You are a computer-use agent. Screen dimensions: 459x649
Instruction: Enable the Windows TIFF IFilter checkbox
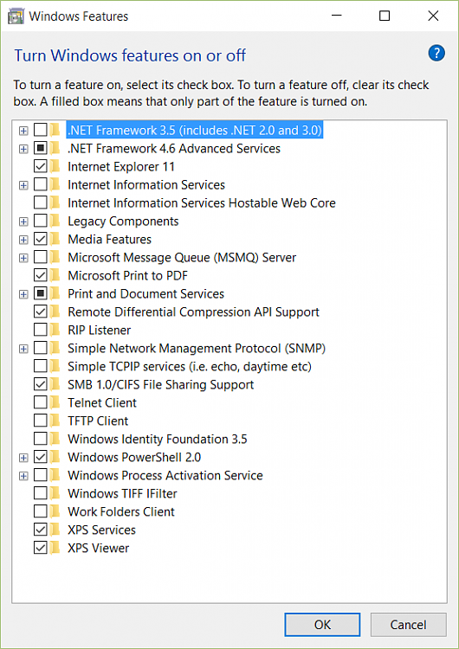40,493
